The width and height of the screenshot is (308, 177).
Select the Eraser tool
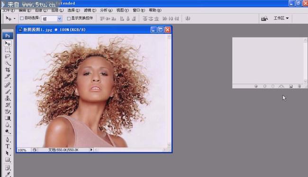tap(8, 112)
